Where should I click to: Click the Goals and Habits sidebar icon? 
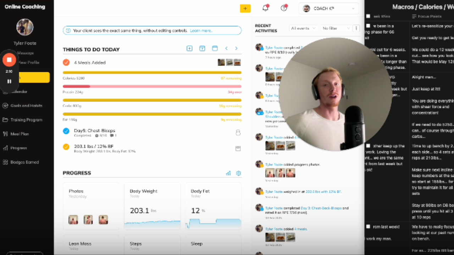coord(5,106)
